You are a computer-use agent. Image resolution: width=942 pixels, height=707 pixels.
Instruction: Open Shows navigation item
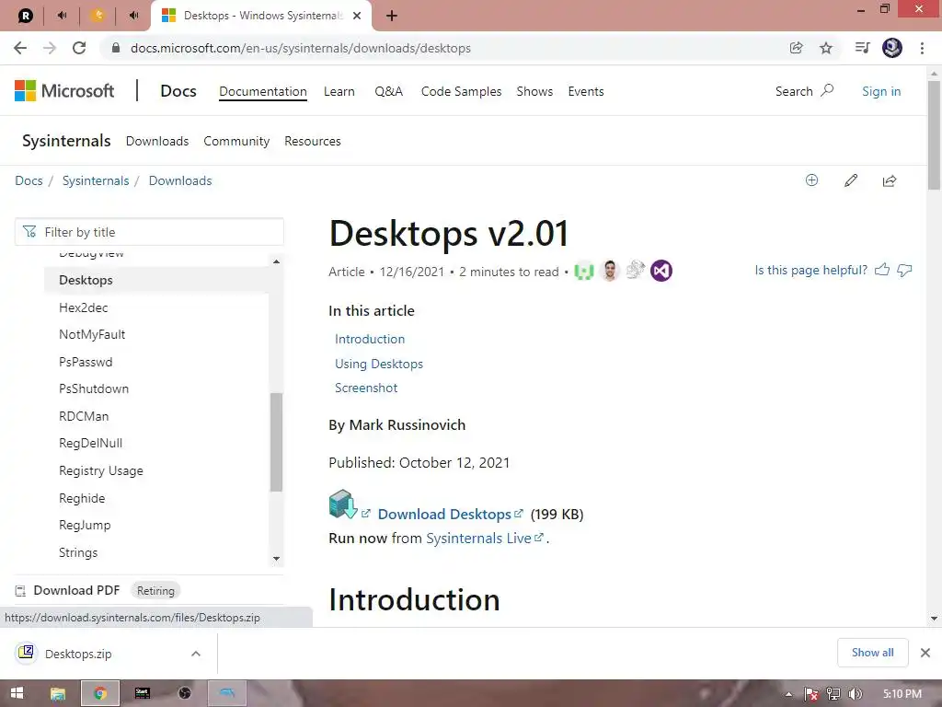pyautogui.click(x=534, y=91)
